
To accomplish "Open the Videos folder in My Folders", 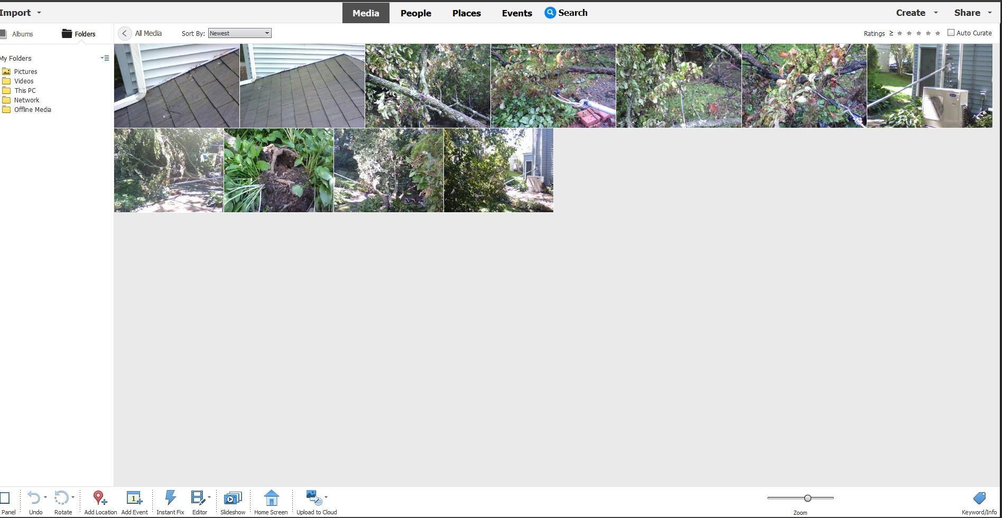I will (x=24, y=81).
